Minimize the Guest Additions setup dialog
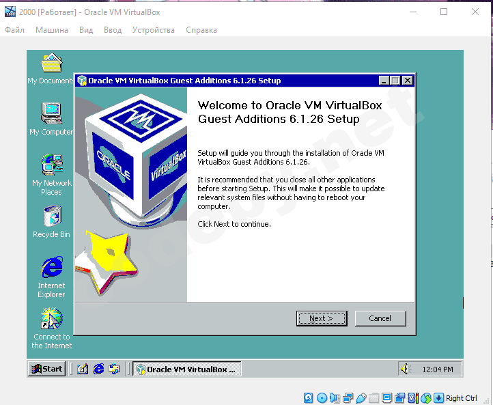Image resolution: width=493 pixels, height=405 pixels. [384, 81]
